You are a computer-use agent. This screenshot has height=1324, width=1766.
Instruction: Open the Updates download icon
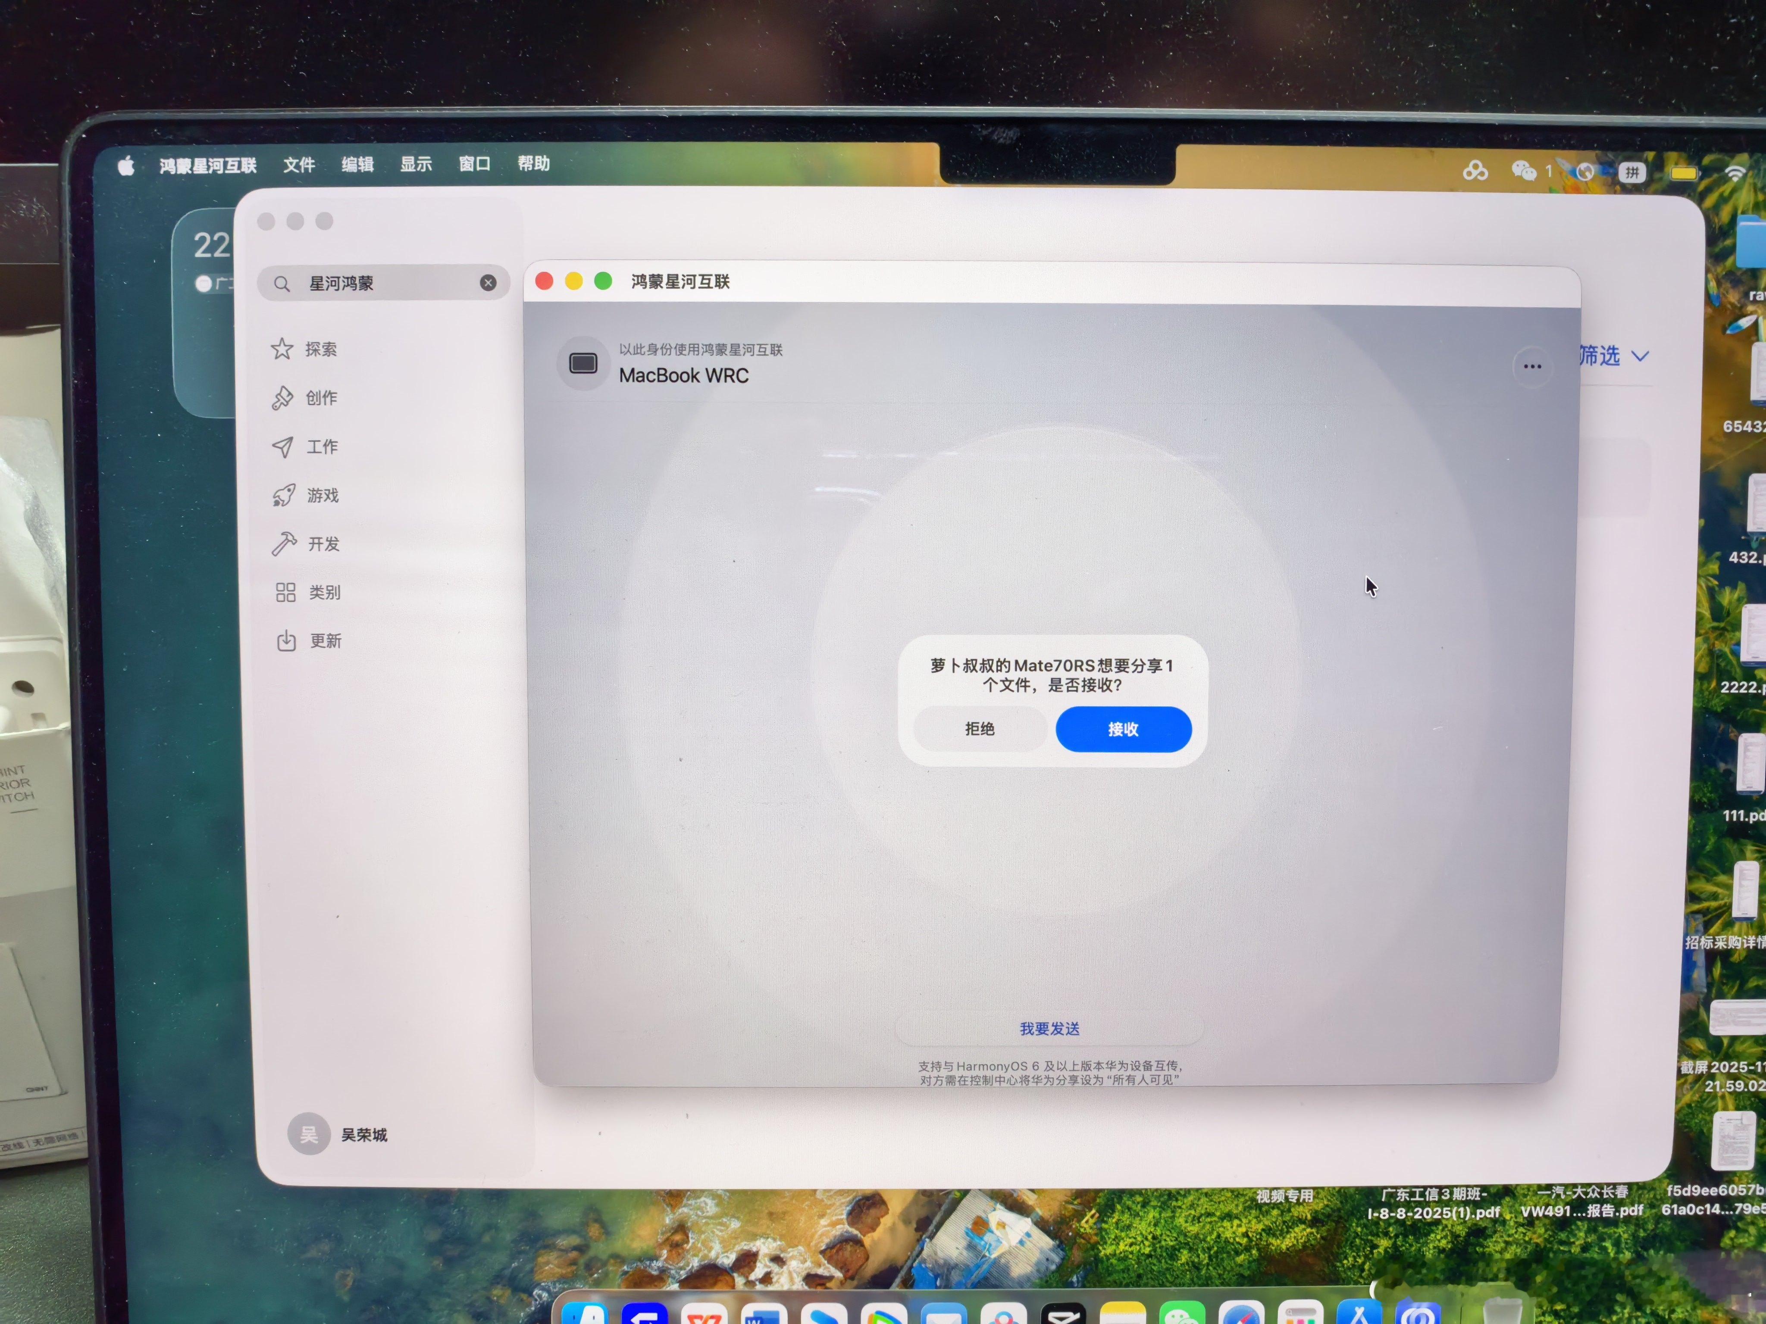[287, 641]
